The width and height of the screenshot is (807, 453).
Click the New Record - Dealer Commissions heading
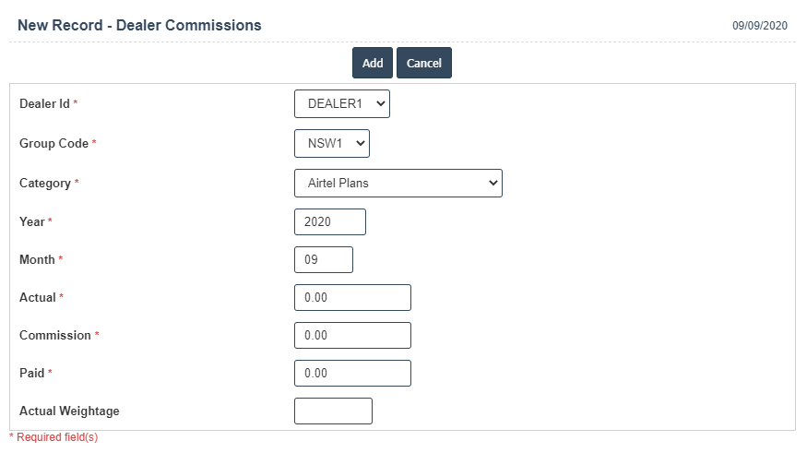pyautogui.click(x=139, y=26)
